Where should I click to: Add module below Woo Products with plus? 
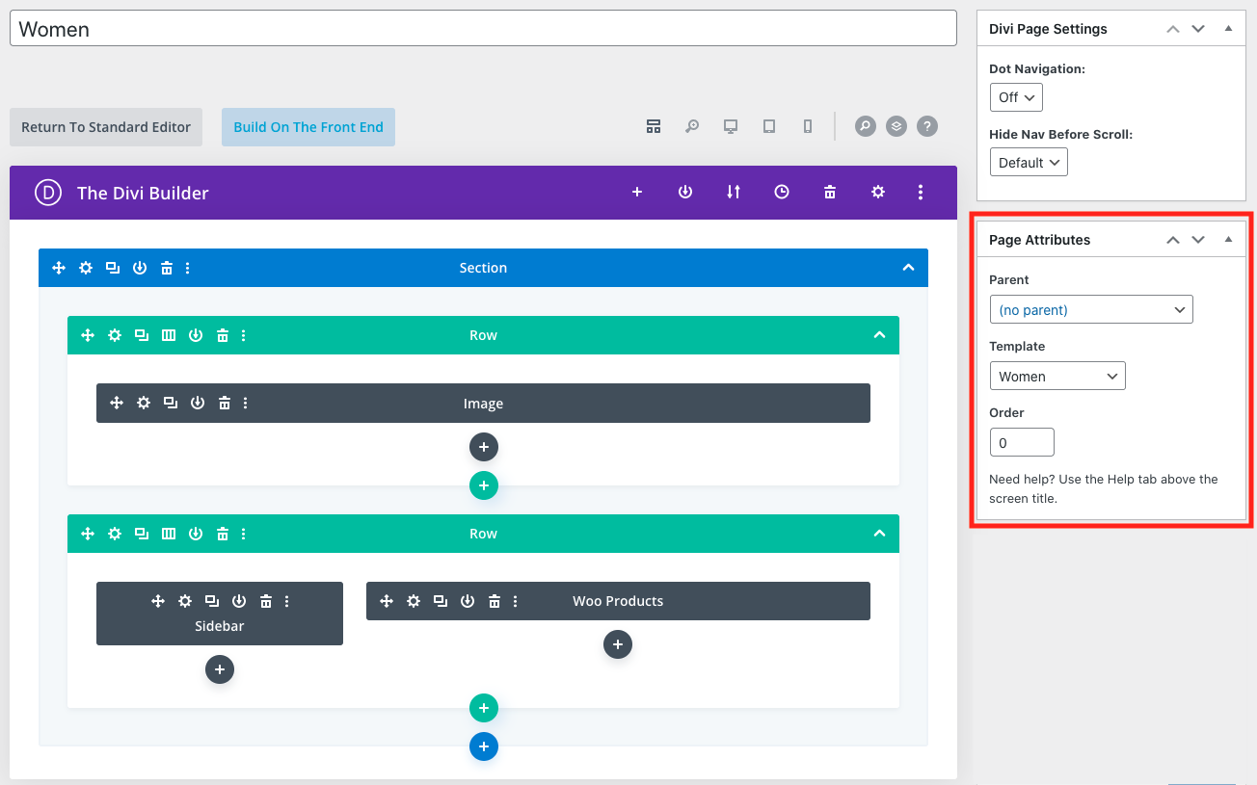(618, 644)
